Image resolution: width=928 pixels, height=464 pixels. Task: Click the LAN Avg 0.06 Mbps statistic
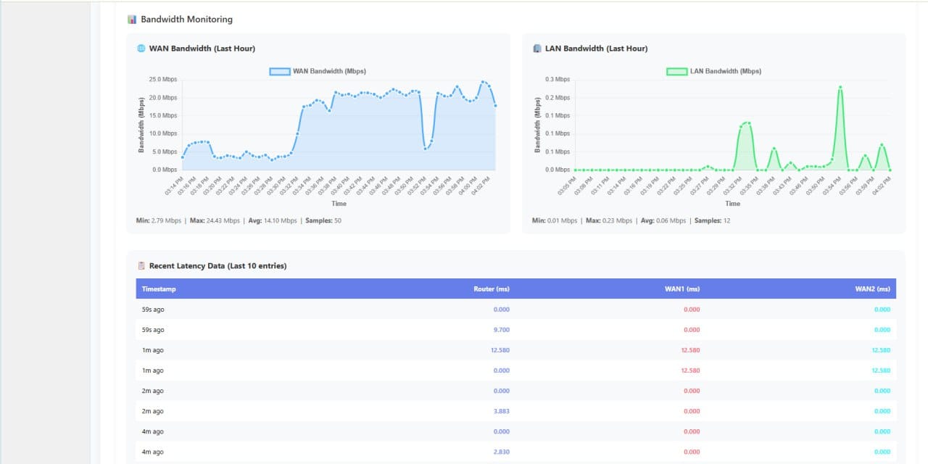pyautogui.click(x=663, y=220)
